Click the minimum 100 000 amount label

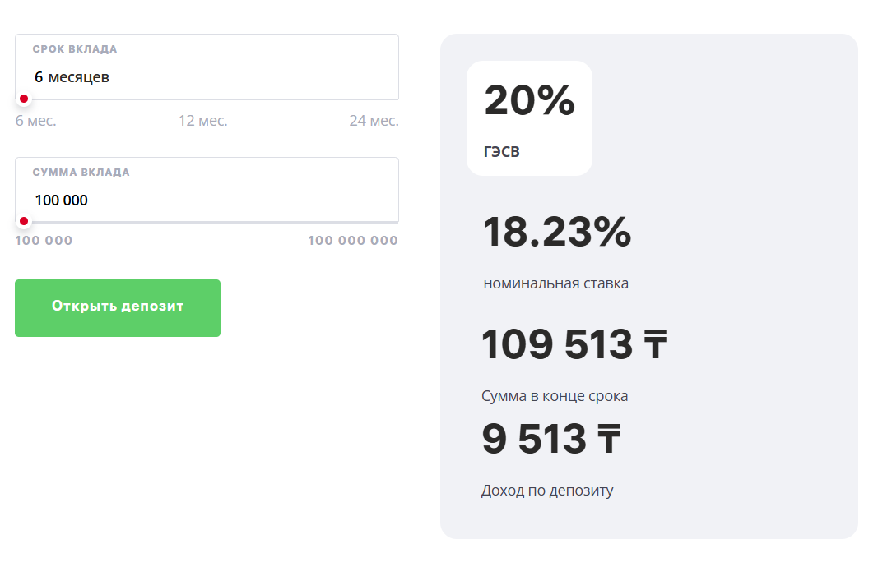pyautogui.click(x=44, y=241)
